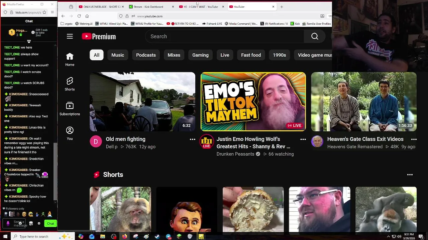Open the monkey Shorts thumbnail
This screenshot has height=240, width=428.
120,209
